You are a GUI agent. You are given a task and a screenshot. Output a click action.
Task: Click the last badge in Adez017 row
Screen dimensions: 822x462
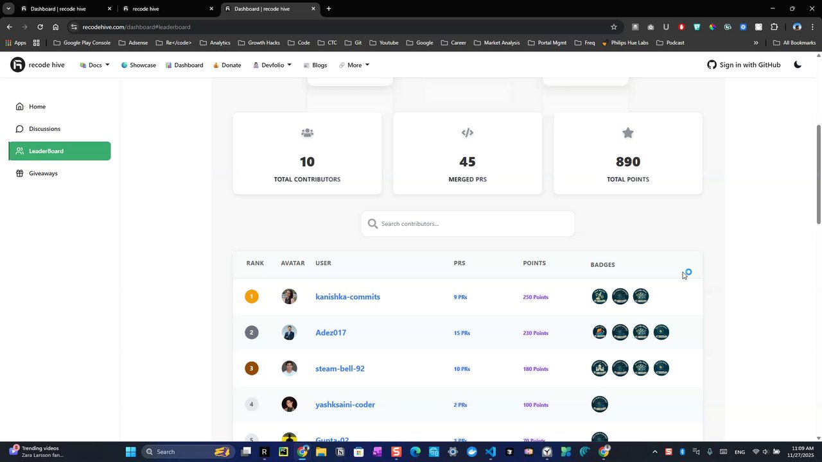(661, 332)
